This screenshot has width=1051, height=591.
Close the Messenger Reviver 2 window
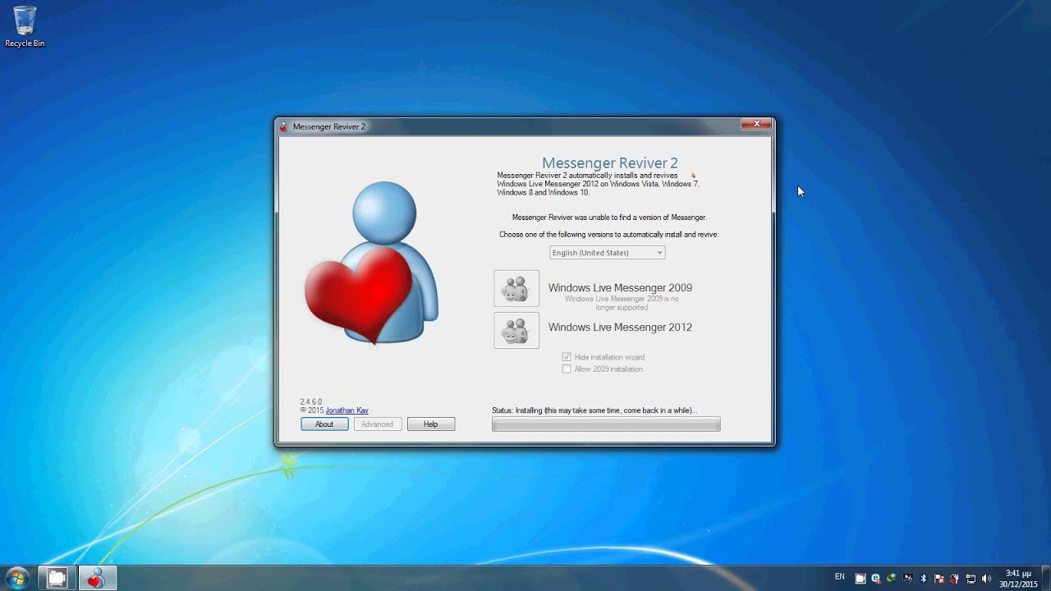(x=755, y=124)
